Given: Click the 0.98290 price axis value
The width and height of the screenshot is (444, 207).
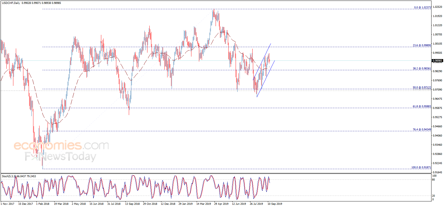Looking at the screenshot, I should click(437, 71).
